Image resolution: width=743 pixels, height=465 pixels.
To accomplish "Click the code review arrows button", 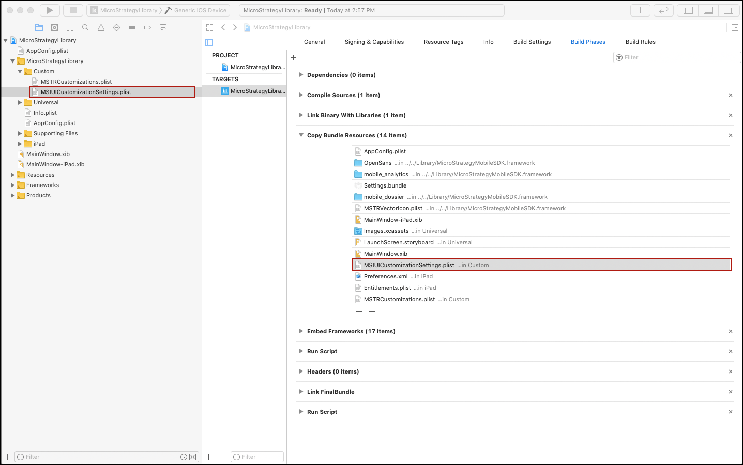I will [663, 10].
